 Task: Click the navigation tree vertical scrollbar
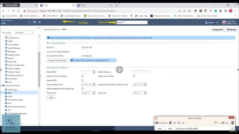(x=39, y=69)
